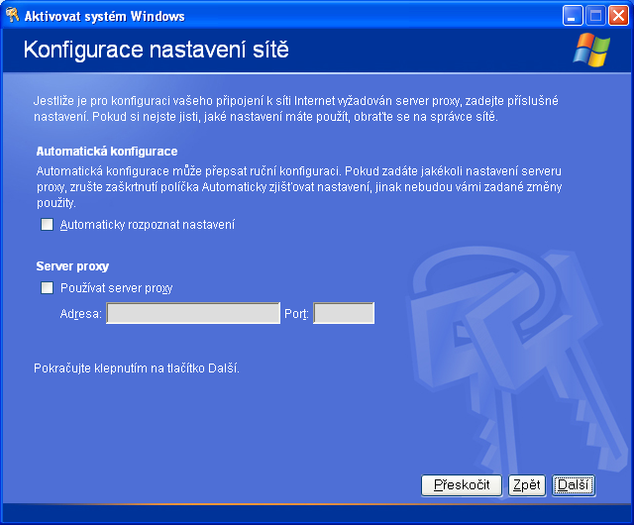This screenshot has width=634, height=525.
Task: Close the Aktivovat systém Windows window
Action: (x=618, y=16)
